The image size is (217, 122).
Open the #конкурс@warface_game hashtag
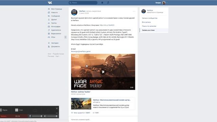(x=81, y=51)
